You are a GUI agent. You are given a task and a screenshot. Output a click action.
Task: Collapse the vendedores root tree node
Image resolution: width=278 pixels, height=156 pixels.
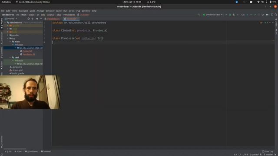(5, 23)
